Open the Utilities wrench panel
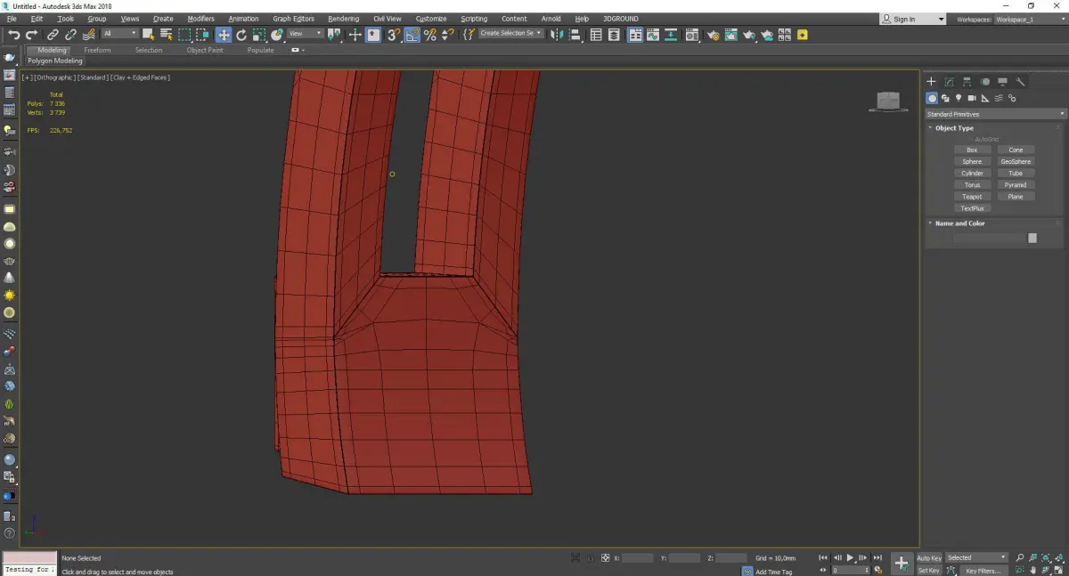The width and height of the screenshot is (1069, 576). pos(1021,82)
